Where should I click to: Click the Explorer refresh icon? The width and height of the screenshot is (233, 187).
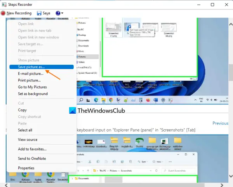pyautogui.click(x=156, y=171)
